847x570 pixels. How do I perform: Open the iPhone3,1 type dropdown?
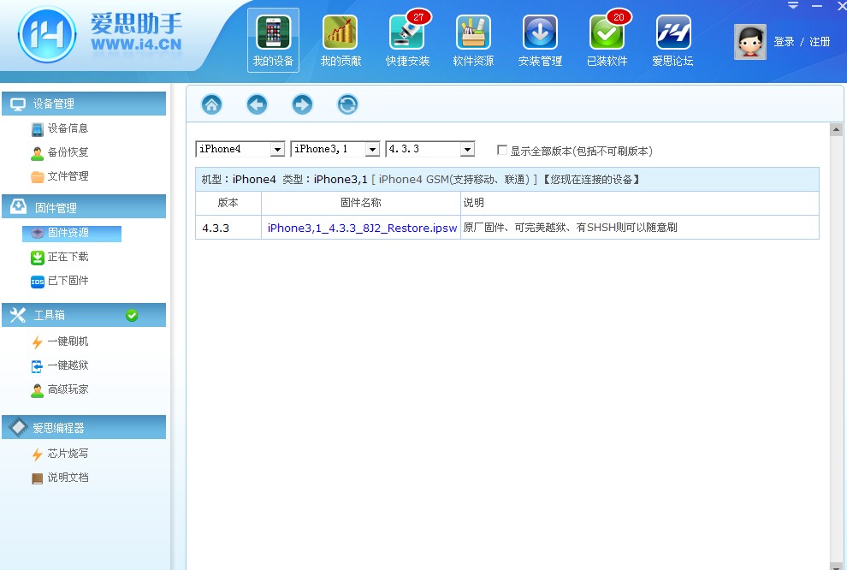coord(335,149)
